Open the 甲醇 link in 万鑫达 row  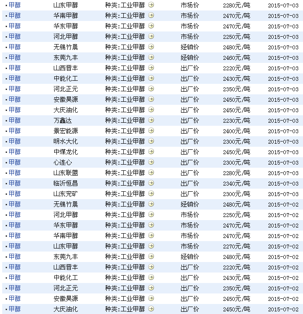[x=14, y=121]
